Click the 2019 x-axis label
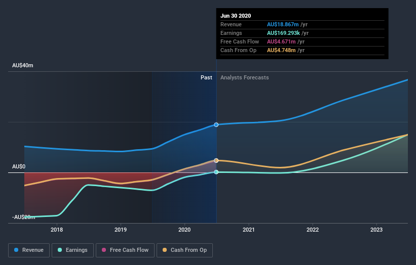Viewport: 416px width, 265px height. point(121,230)
